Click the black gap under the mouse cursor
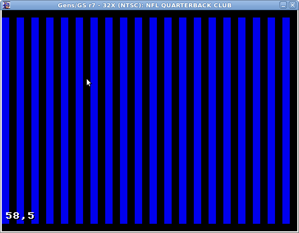 [87, 92]
